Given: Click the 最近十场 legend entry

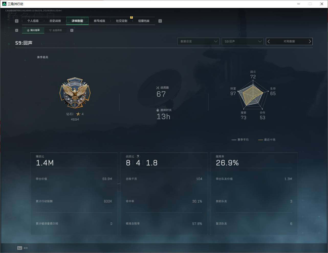Looking at the screenshot, I should (x=267, y=140).
